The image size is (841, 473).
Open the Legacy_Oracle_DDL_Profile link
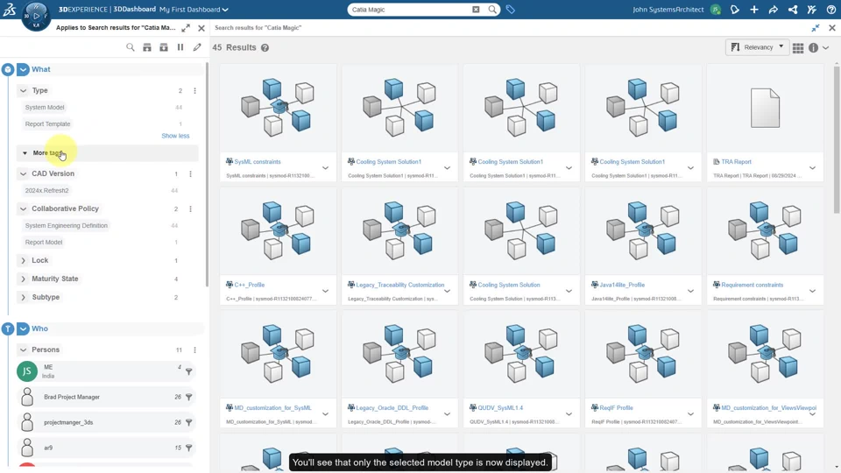[392, 407]
